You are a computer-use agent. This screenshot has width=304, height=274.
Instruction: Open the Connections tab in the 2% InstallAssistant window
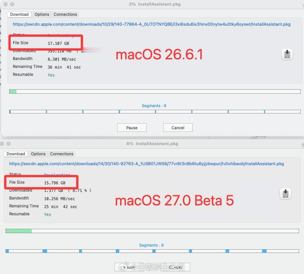coord(65,15)
